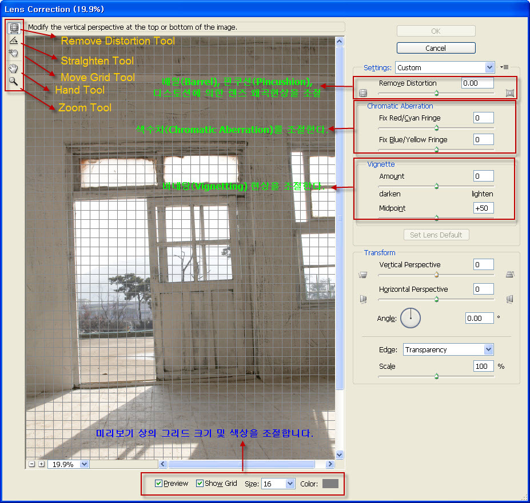The width and height of the screenshot is (530, 503).
Task: Click the preview scroll left arrow
Action: point(163,464)
